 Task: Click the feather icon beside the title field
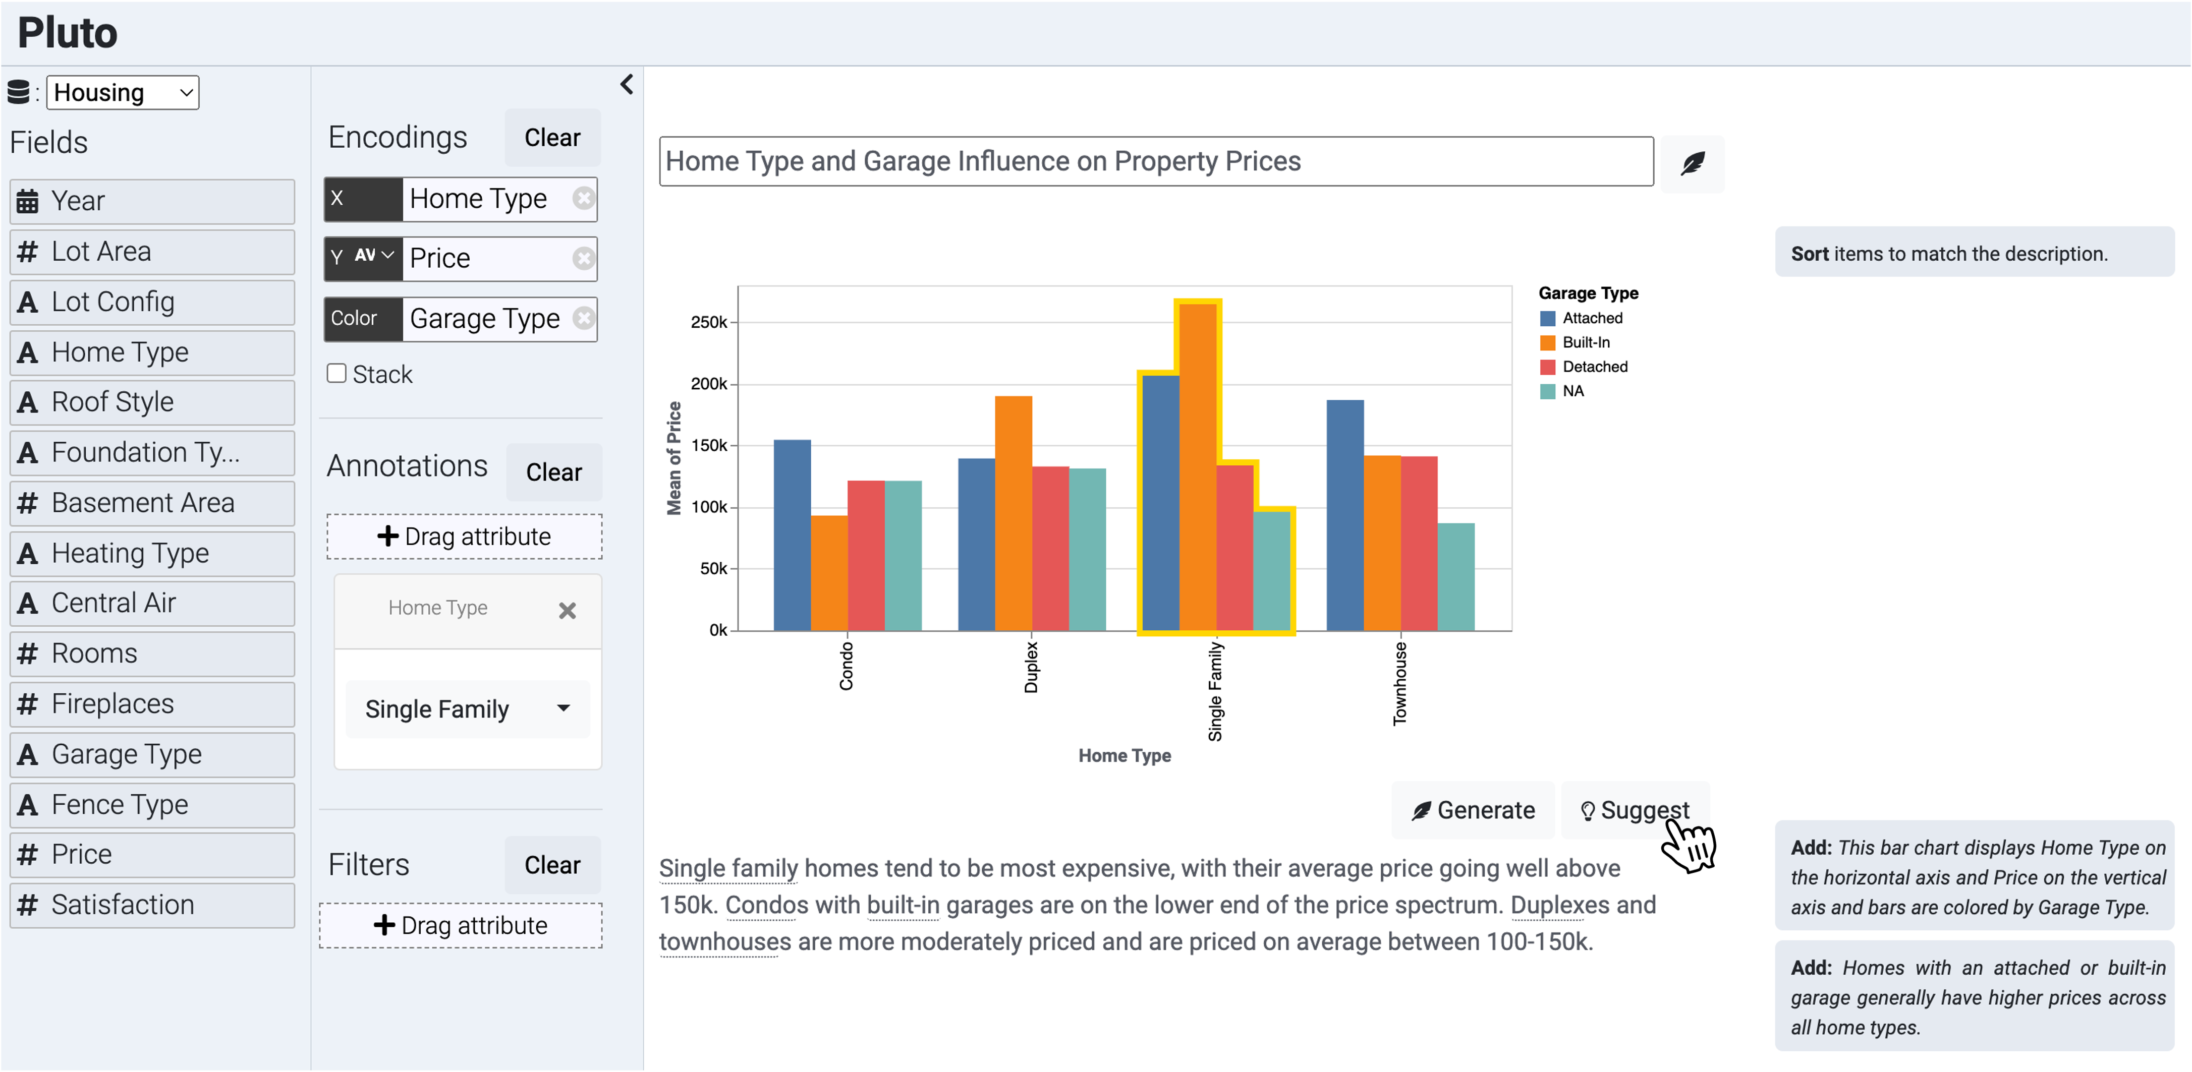pos(1692,162)
